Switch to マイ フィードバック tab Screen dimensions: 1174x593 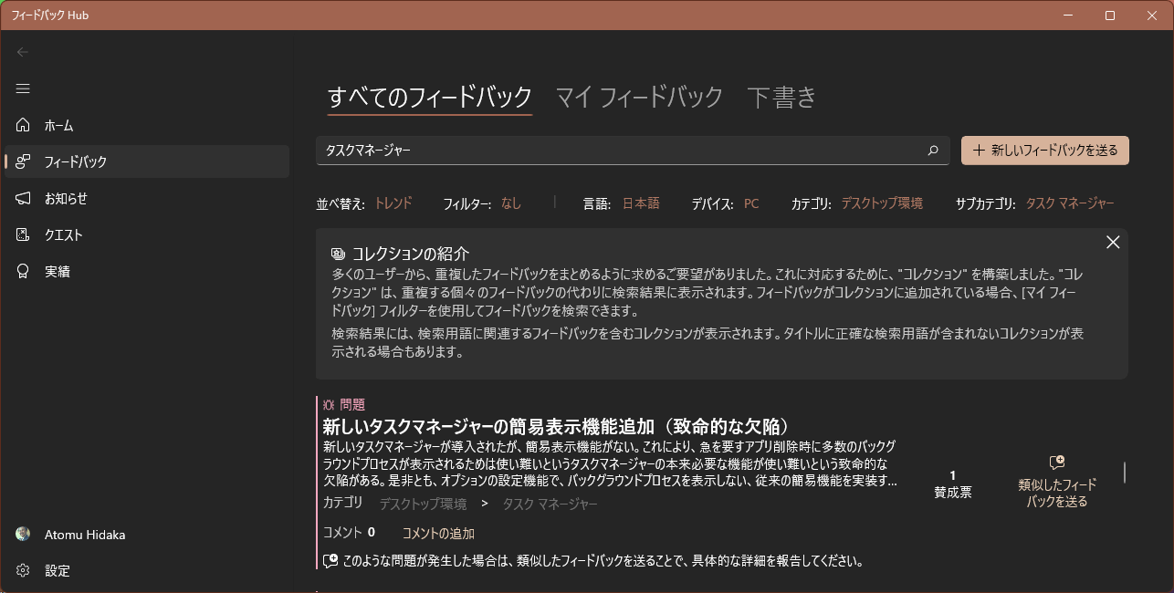click(639, 97)
